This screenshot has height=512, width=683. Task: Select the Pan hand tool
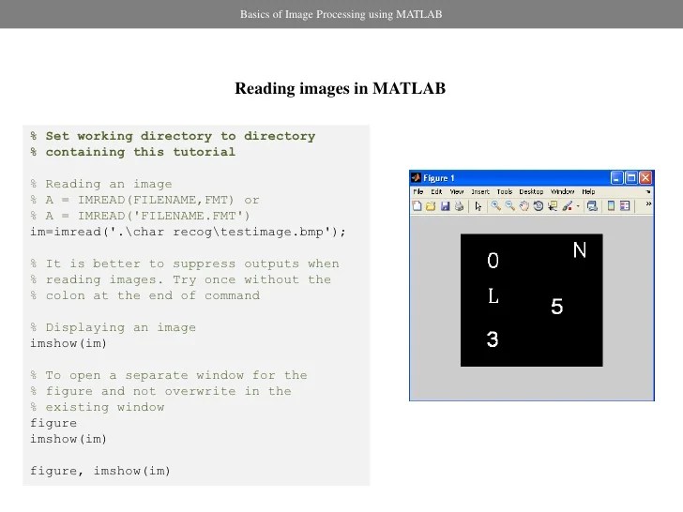coord(524,206)
